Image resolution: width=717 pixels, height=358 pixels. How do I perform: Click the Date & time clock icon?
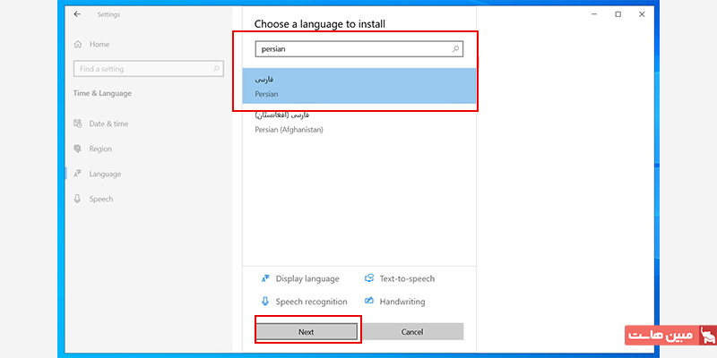[x=77, y=124]
